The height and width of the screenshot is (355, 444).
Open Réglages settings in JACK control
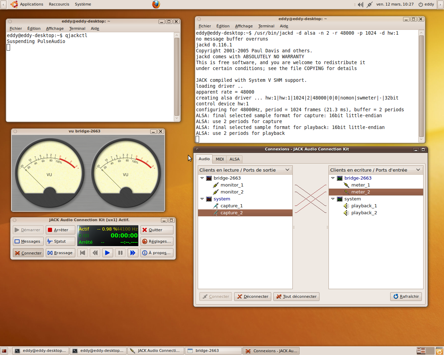[157, 241]
